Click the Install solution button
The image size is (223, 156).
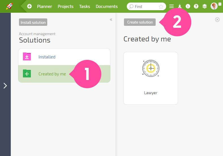[x=33, y=22]
